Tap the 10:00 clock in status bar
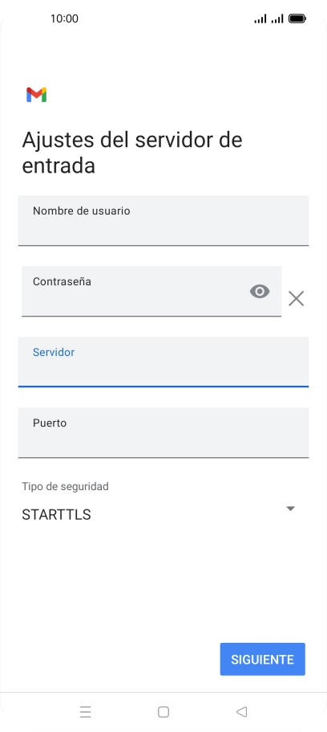Image resolution: width=327 pixels, height=732 pixels. 64,18
